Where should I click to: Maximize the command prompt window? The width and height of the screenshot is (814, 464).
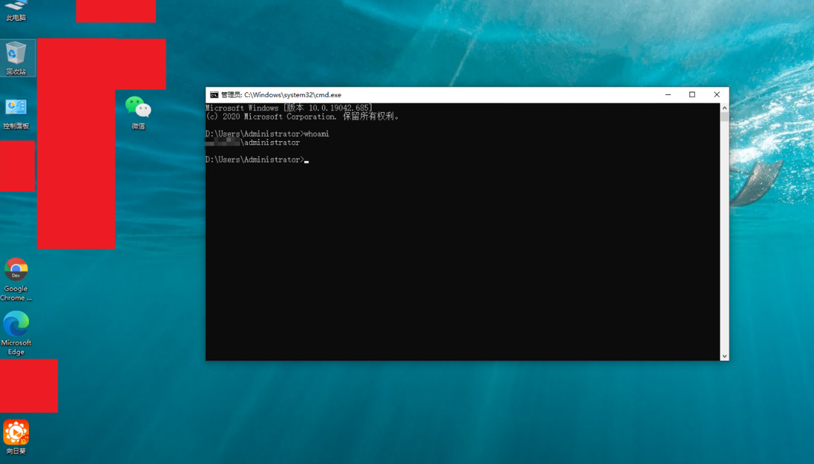692,95
